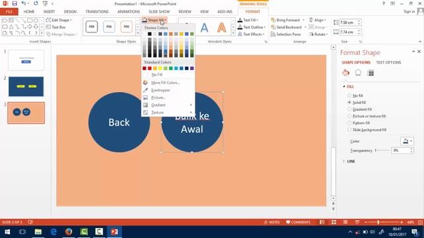Select Effects pentagon icon in Format Shape
The image size is (424, 238).
[x=358, y=73]
